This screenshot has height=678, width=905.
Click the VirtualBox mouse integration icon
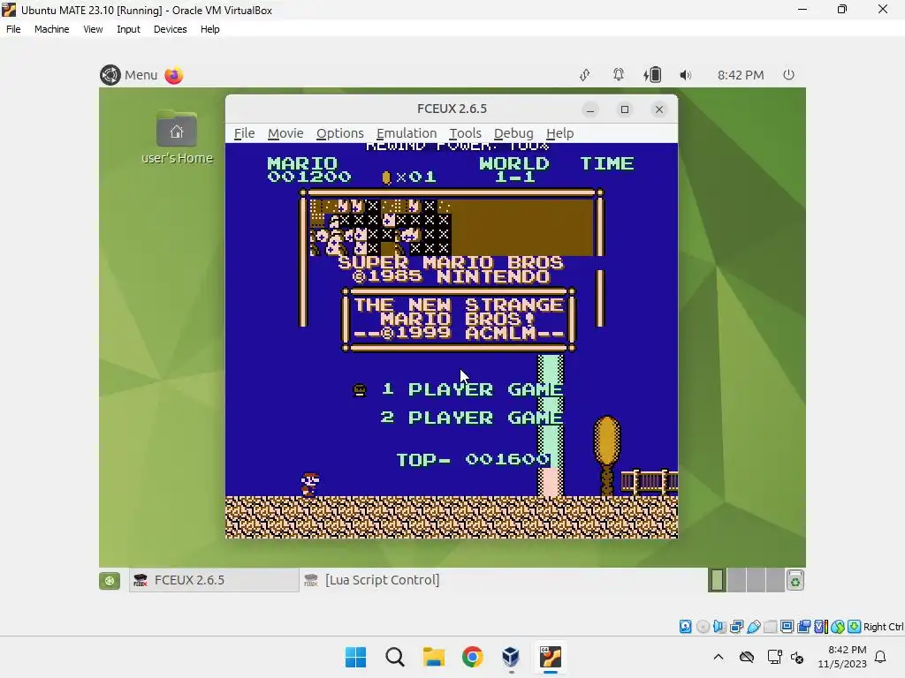click(838, 626)
